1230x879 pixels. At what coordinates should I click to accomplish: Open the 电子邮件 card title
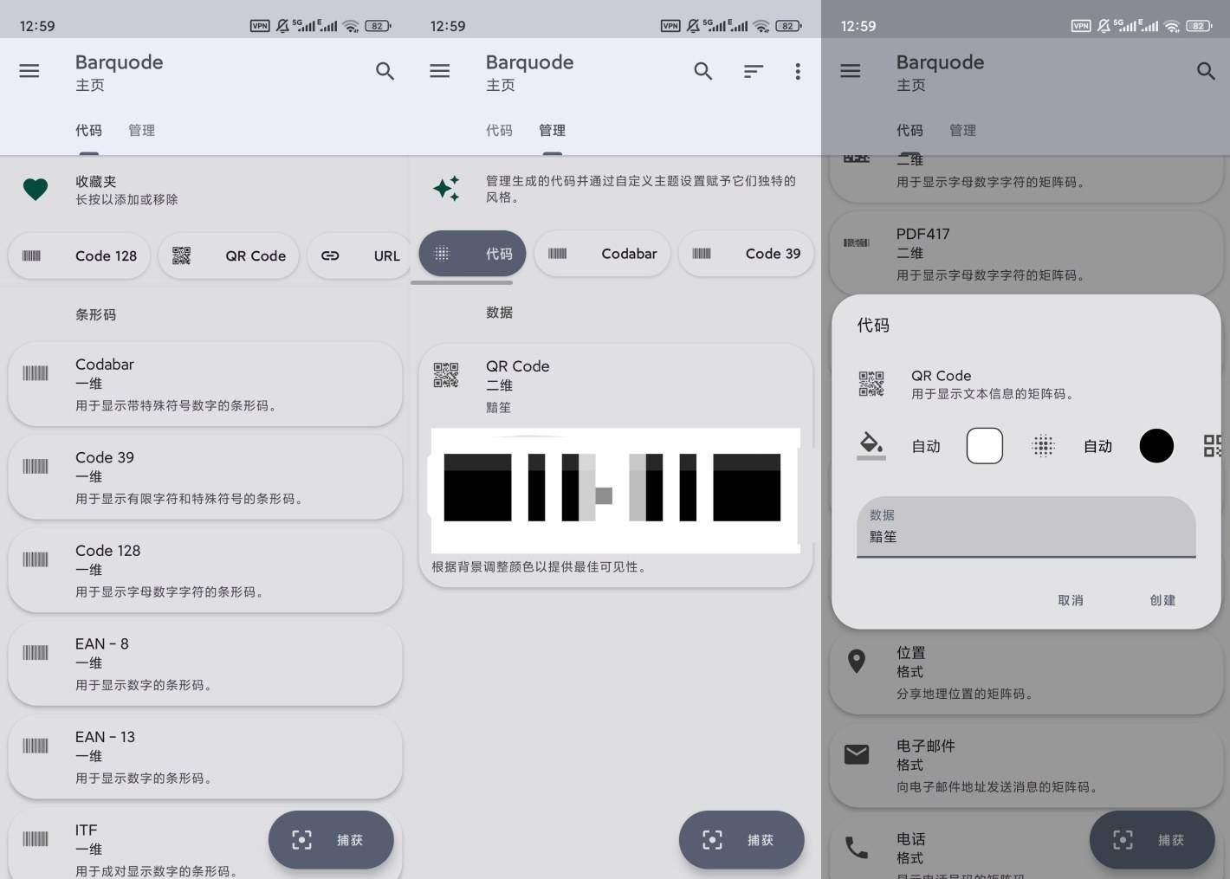[x=926, y=746]
